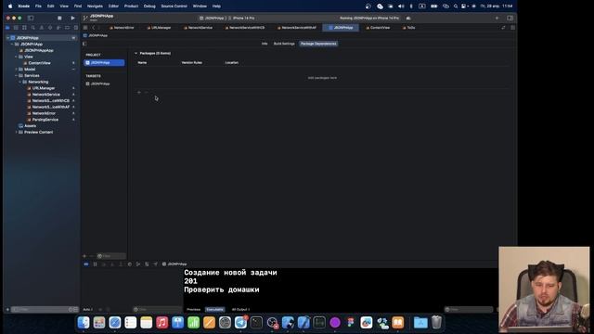Collapse the Networking folder chevron
594x334 pixels.
pyautogui.click(x=20, y=82)
